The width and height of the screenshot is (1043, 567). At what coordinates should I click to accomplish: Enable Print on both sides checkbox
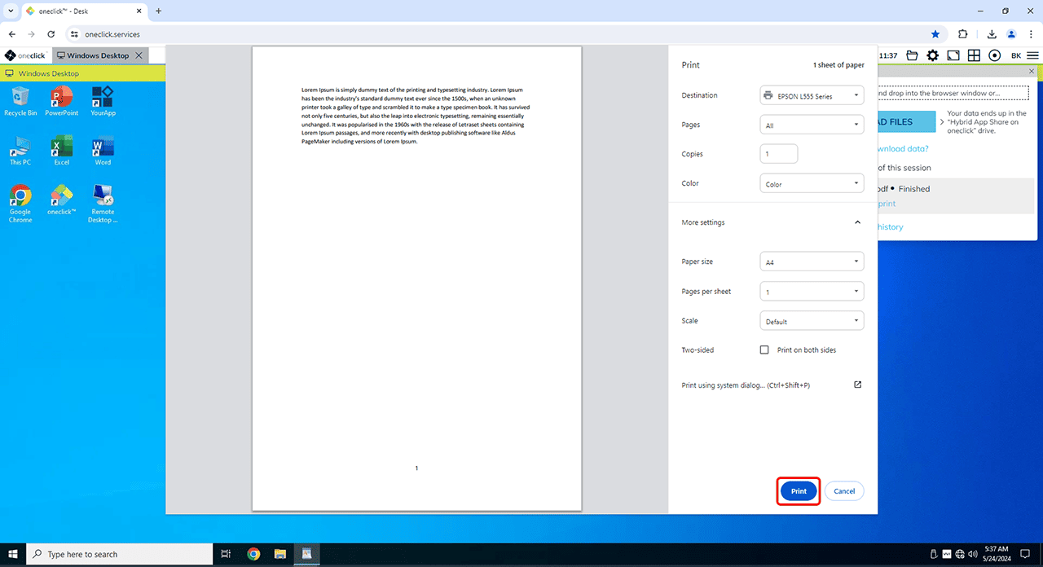764,350
